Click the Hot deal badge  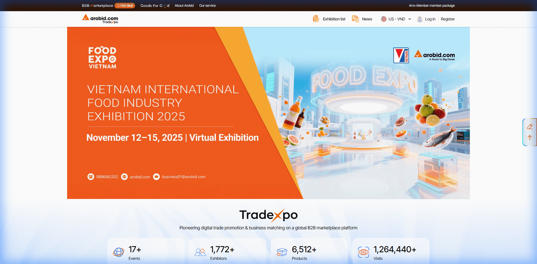[125, 5]
